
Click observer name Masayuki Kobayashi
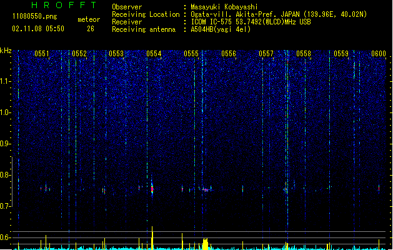(224, 7)
